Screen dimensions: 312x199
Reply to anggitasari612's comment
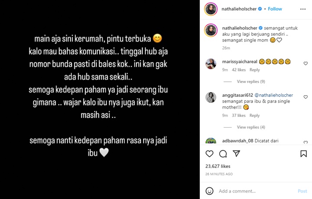(255, 116)
